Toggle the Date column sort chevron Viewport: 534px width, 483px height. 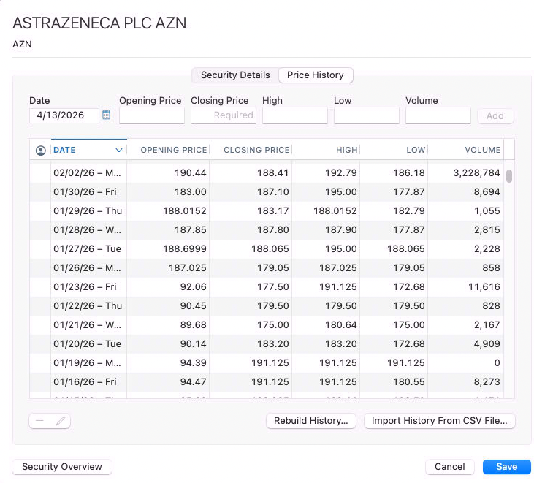point(119,150)
